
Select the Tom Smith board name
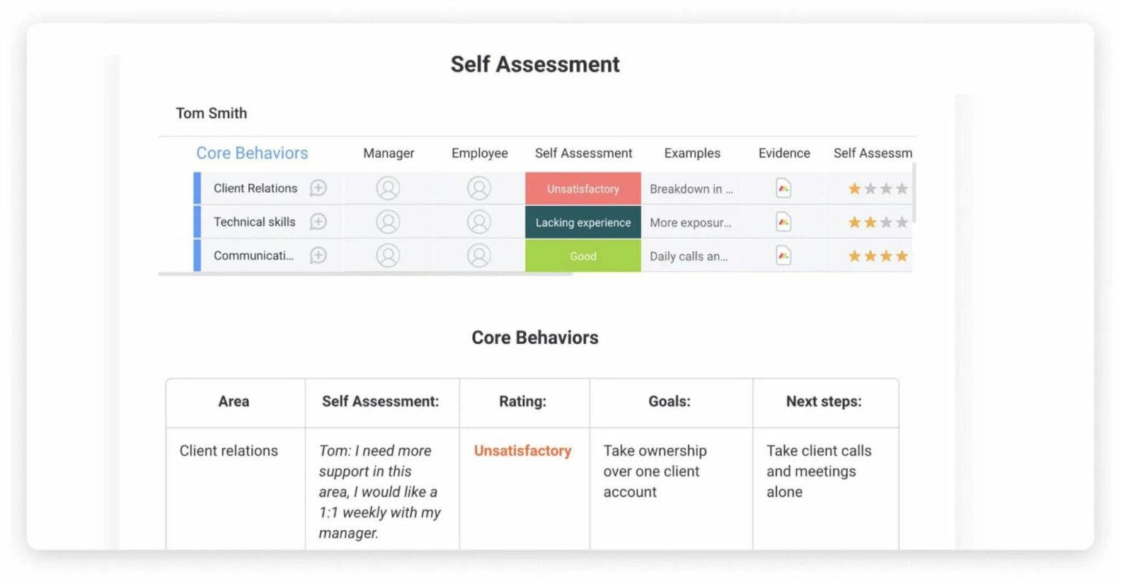tap(211, 113)
